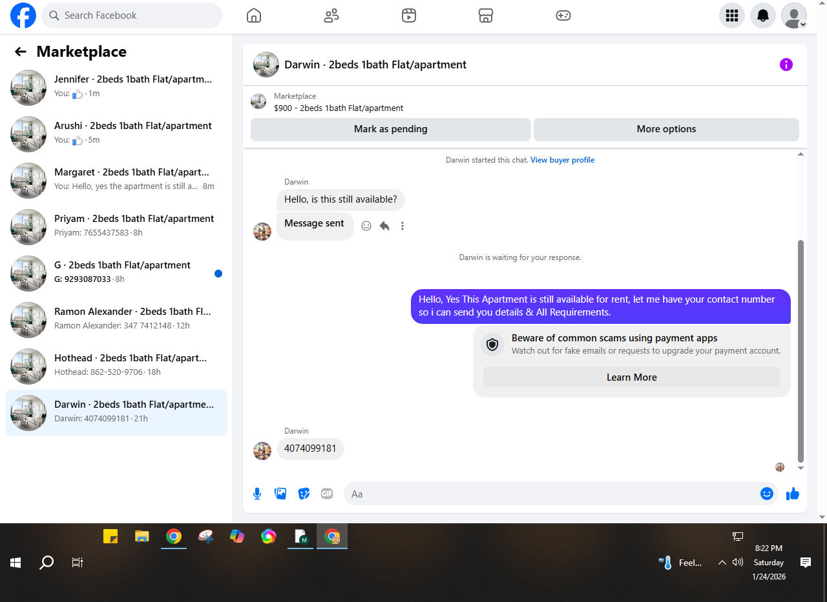
Task: Open emoji picker in message box
Action: click(767, 494)
